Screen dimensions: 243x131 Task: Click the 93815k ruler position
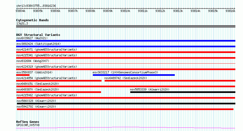coord(213,11)
